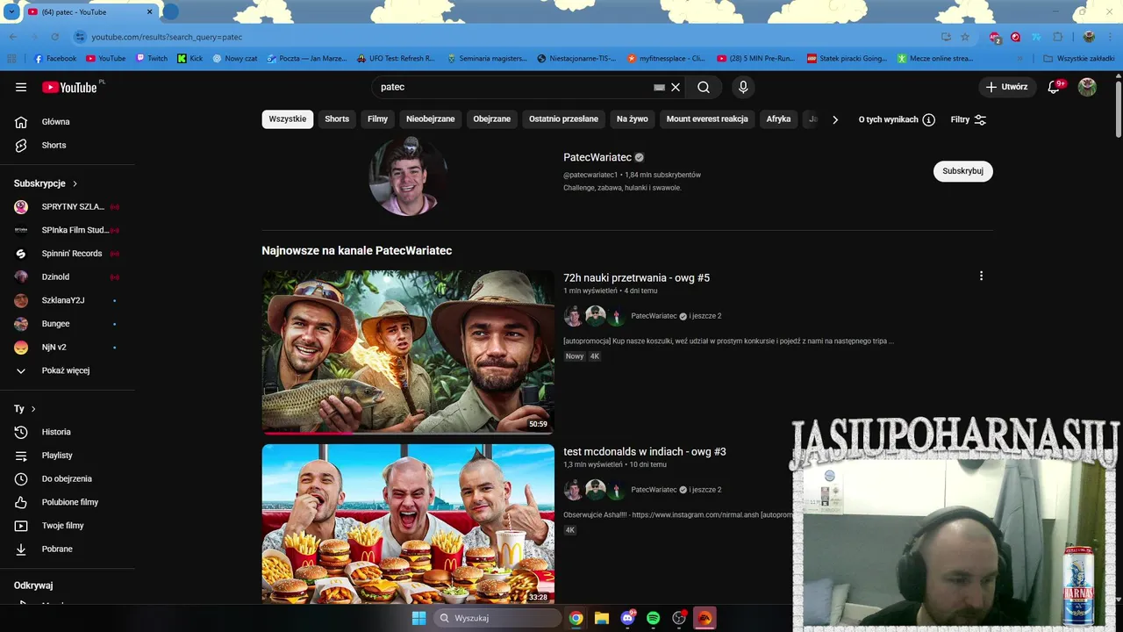Viewport: 1123px width, 632px height.
Task: Click the Windows taskbar Wyszukaj search box
Action: [497, 618]
